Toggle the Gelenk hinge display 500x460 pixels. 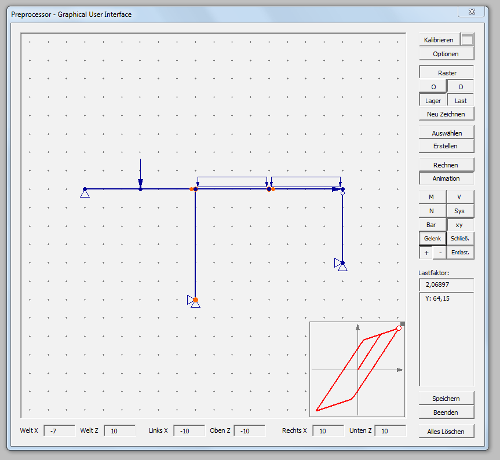pyautogui.click(x=432, y=239)
